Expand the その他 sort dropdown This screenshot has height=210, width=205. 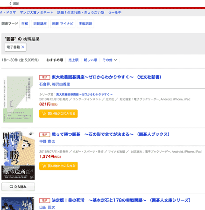[110, 60]
